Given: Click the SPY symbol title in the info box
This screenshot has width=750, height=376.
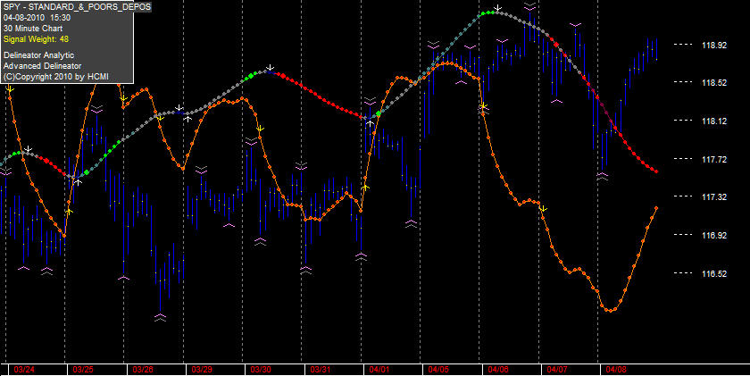Looking at the screenshot, I should (77, 7).
